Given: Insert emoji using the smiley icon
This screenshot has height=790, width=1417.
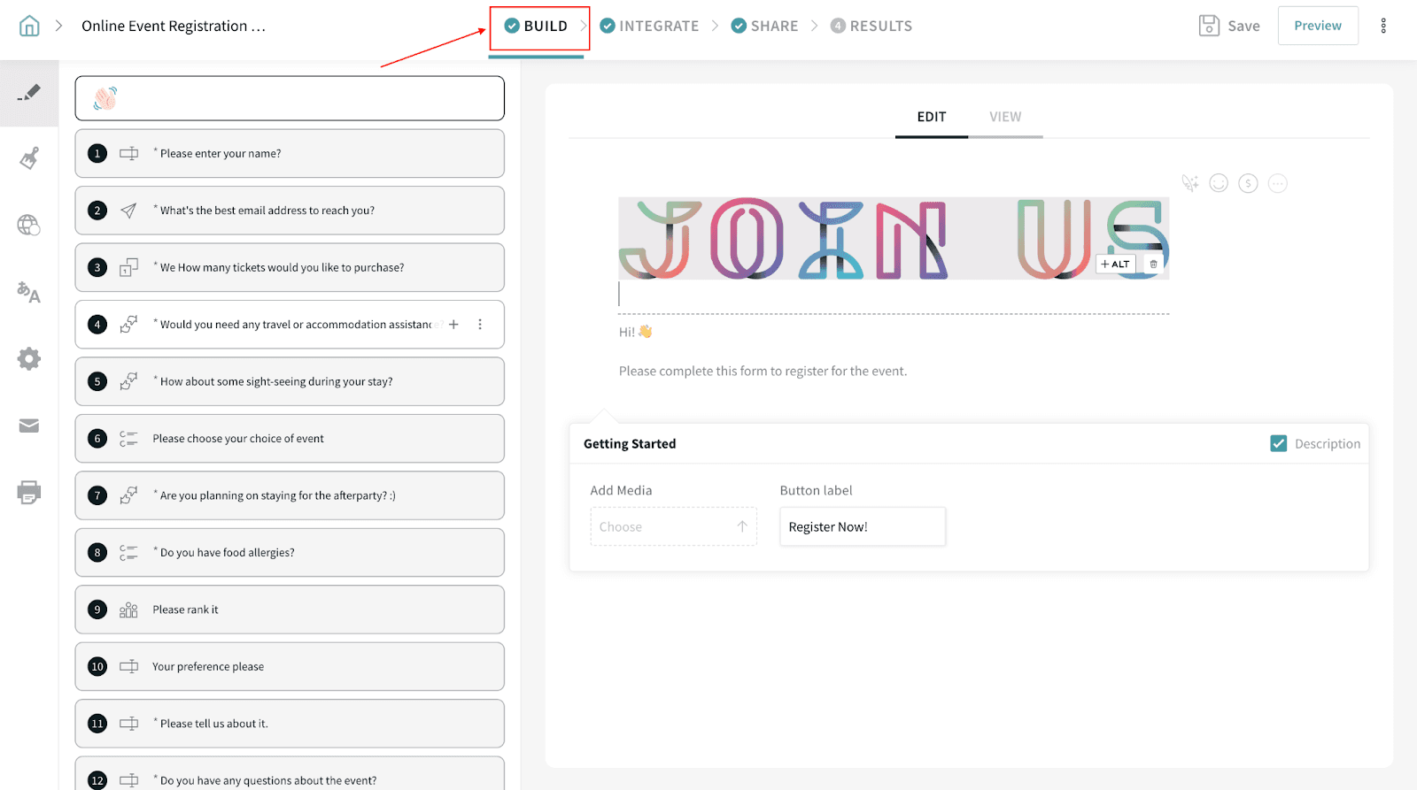Looking at the screenshot, I should pos(1219,183).
